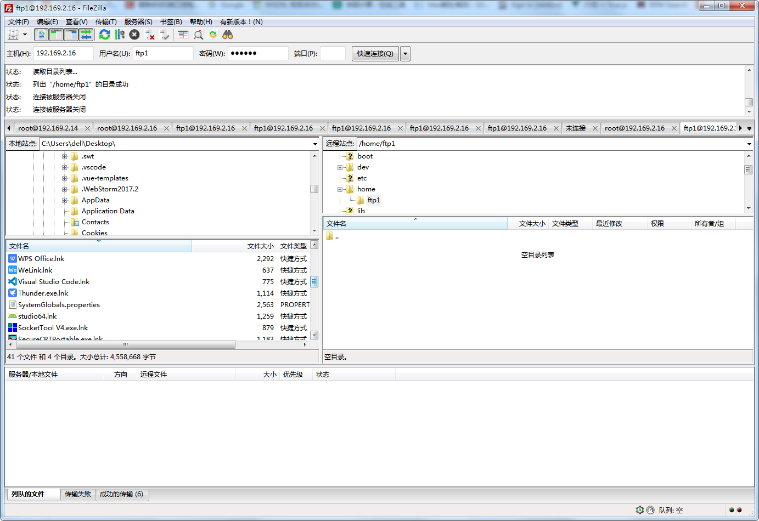Open the 帮助(H) menu
Image resolution: width=759 pixels, height=521 pixels.
tap(201, 22)
